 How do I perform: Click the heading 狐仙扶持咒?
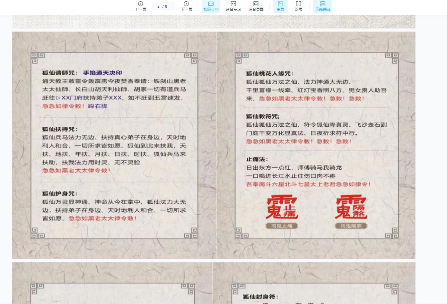[x=60, y=129]
